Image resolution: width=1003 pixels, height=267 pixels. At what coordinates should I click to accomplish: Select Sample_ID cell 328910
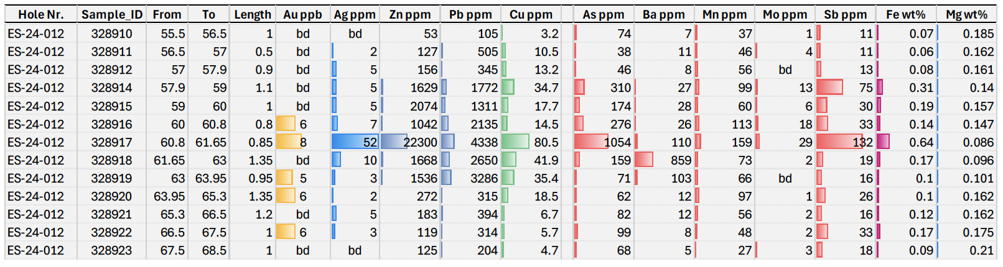point(112,34)
